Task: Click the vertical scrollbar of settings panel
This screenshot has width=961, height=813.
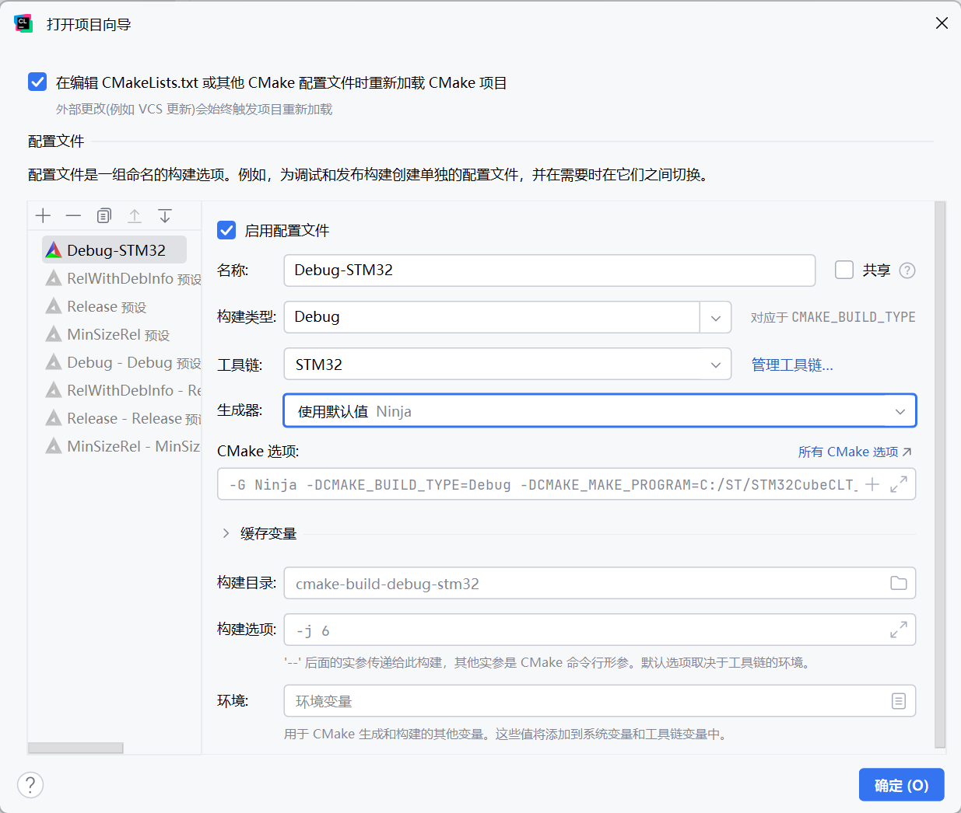Action: pyautogui.click(x=940, y=474)
